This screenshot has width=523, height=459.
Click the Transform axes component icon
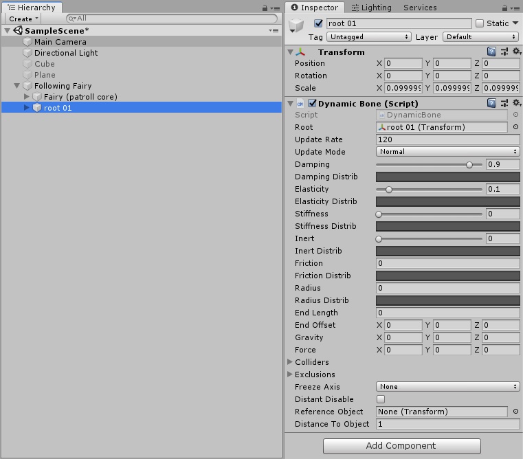(300, 52)
